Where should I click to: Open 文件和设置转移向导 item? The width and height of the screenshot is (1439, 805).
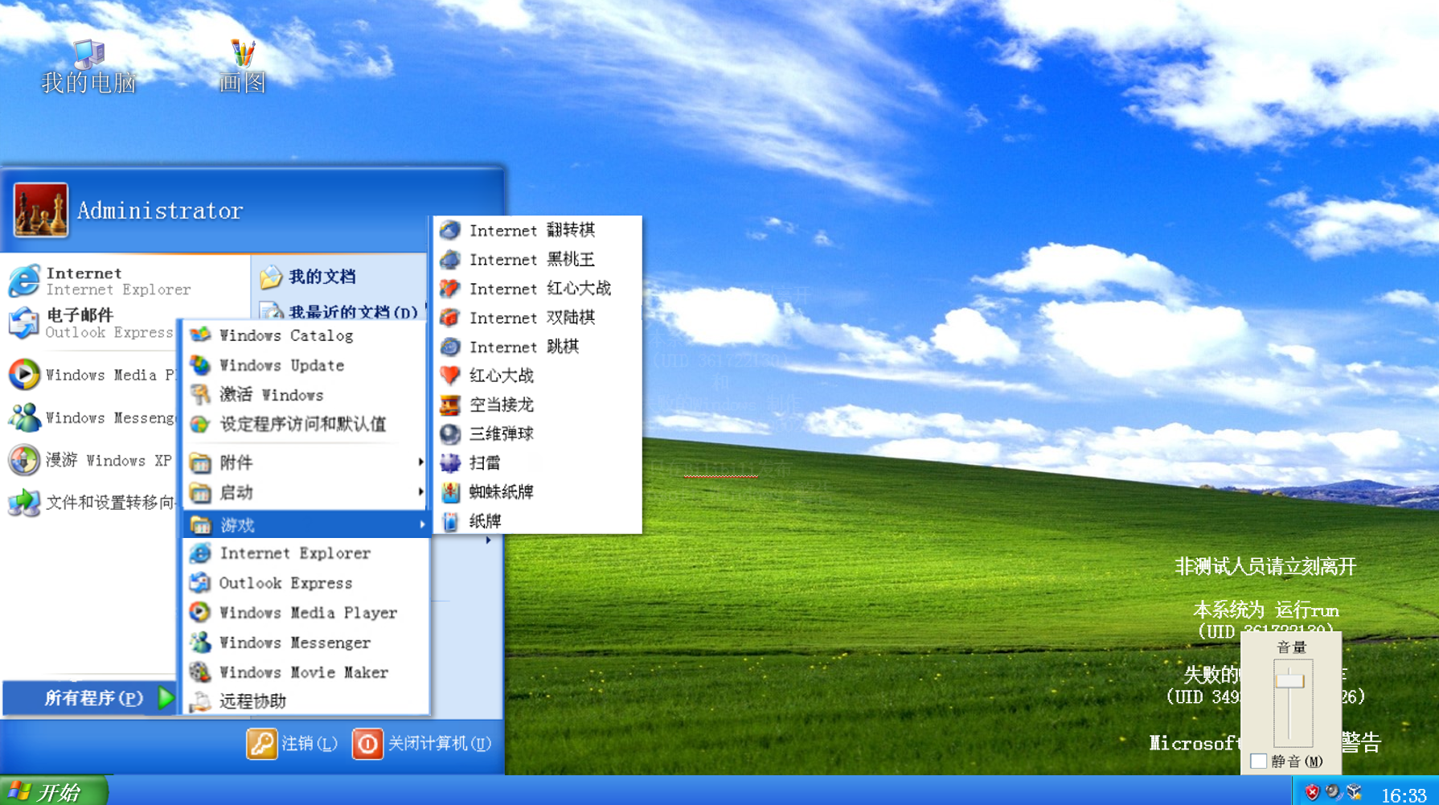90,503
